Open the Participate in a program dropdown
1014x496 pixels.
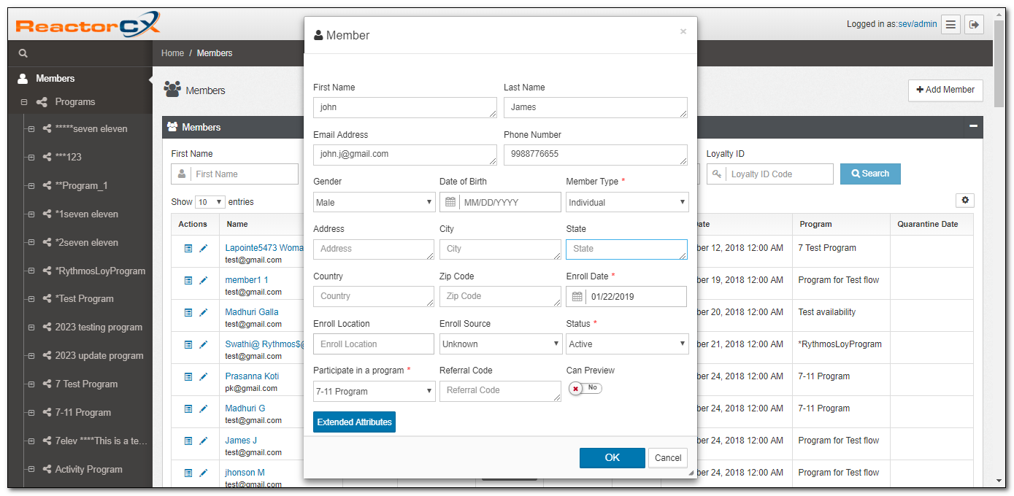(x=374, y=392)
